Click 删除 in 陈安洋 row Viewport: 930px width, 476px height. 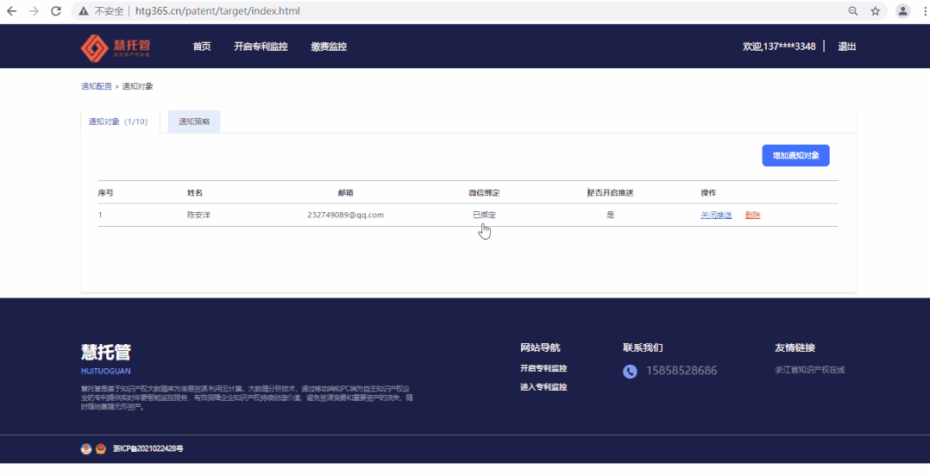[752, 215]
